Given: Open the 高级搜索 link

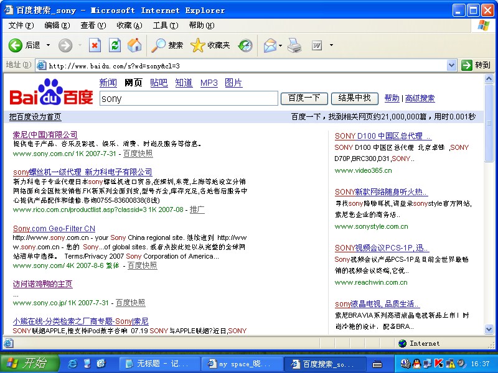Looking at the screenshot, I should point(420,98).
